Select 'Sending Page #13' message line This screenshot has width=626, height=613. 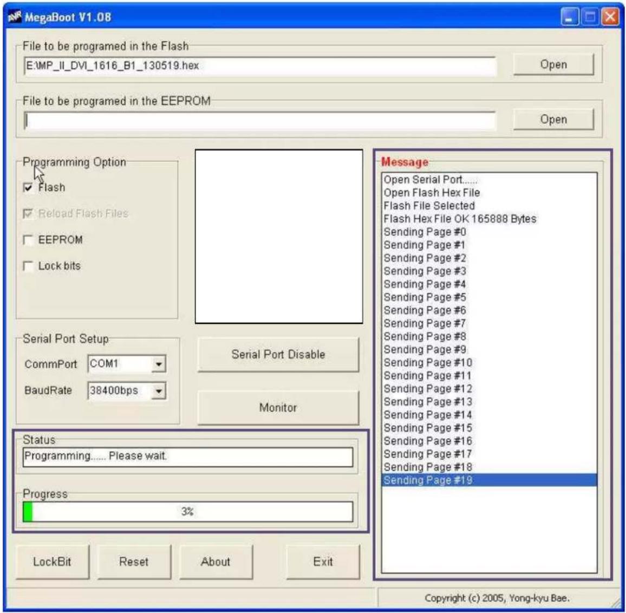tap(488, 402)
